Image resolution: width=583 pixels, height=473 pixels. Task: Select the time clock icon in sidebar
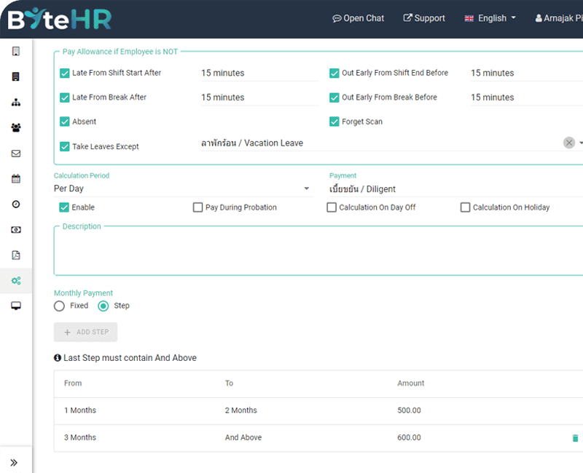click(16, 204)
